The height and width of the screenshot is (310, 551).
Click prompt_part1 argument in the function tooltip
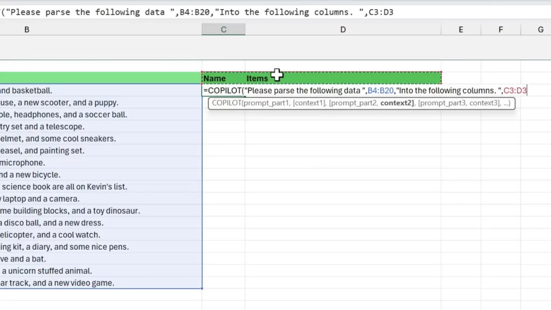coord(266,103)
